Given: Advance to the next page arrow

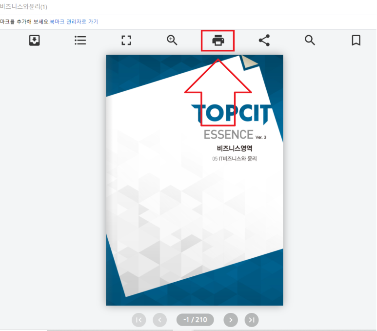Looking at the screenshot, I should [x=231, y=320].
